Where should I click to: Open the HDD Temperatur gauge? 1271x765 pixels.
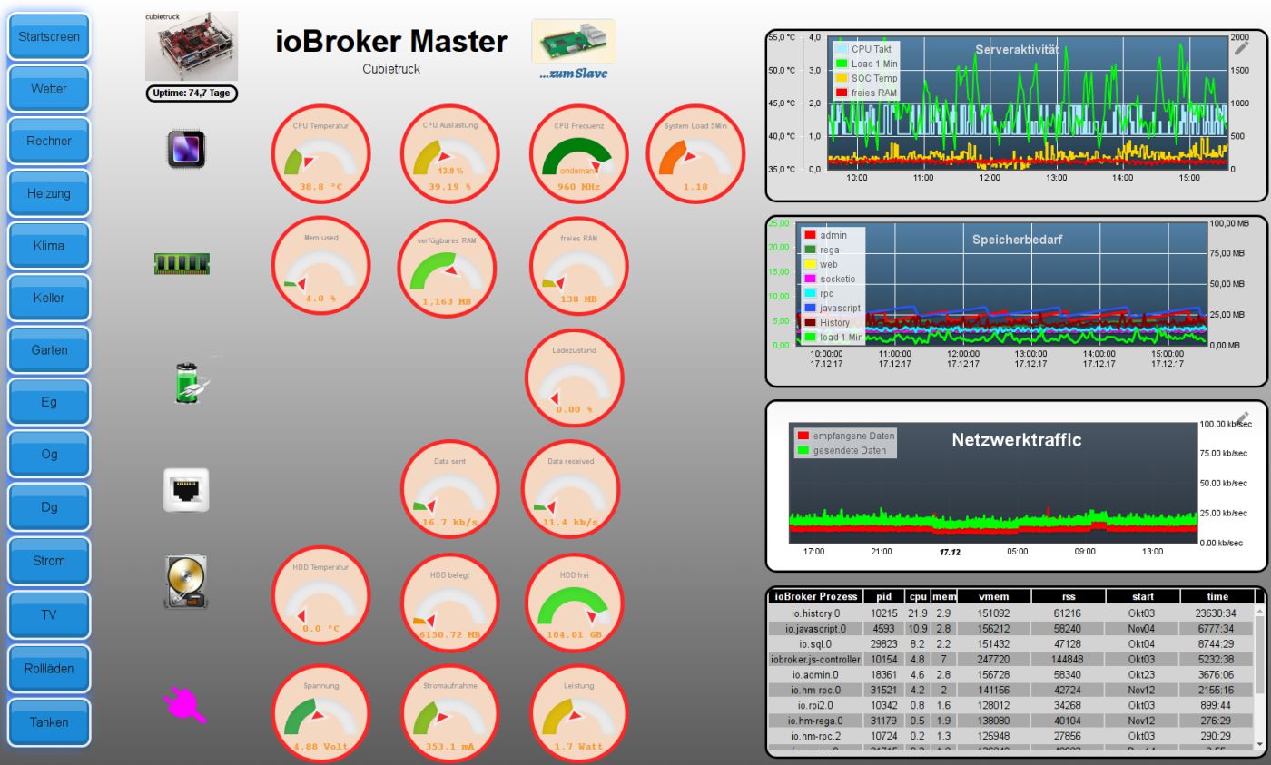pyautogui.click(x=321, y=595)
